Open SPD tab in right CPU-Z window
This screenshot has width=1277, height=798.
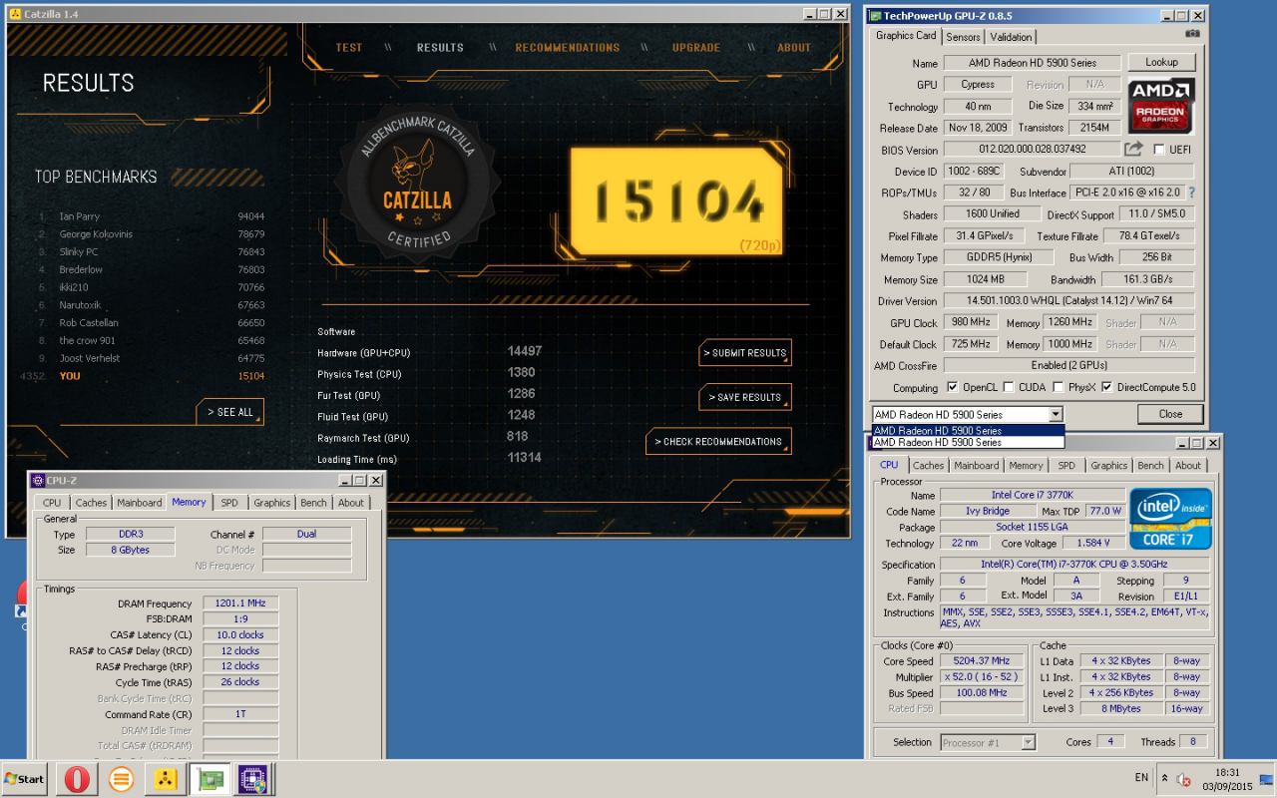coord(1065,465)
